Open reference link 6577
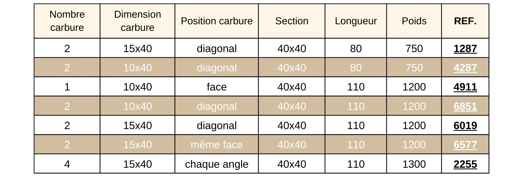This screenshot has height=177, width=523. tap(465, 145)
